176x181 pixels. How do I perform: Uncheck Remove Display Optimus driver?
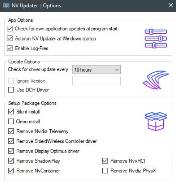(11, 151)
